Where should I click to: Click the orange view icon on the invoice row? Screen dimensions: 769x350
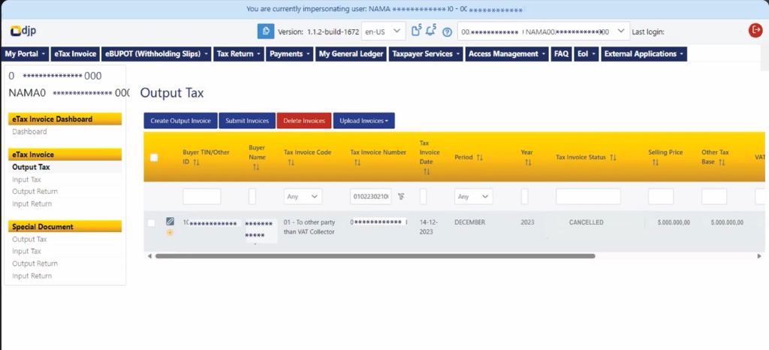(170, 232)
